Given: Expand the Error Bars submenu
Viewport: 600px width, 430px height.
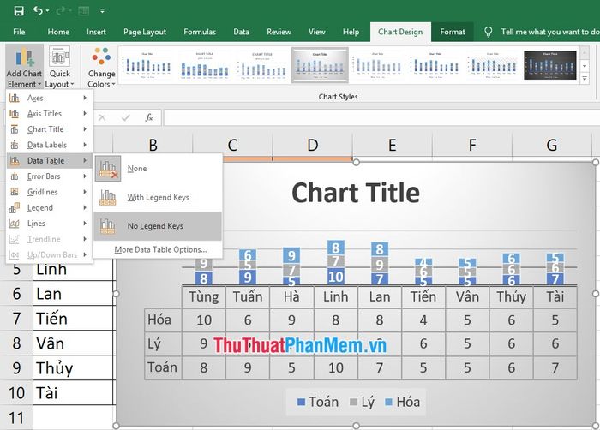Looking at the screenshot, I should (x=49, y=176).
